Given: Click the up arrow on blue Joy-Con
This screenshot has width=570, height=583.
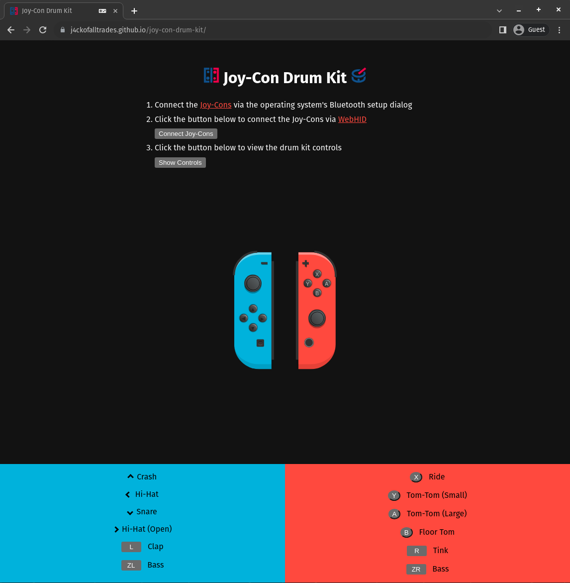Looking at the screenshot, I should point(253,309).
